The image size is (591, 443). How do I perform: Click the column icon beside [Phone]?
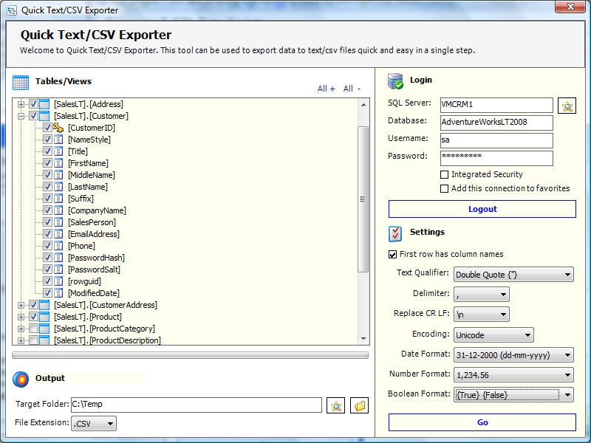(x=58, y=246)
